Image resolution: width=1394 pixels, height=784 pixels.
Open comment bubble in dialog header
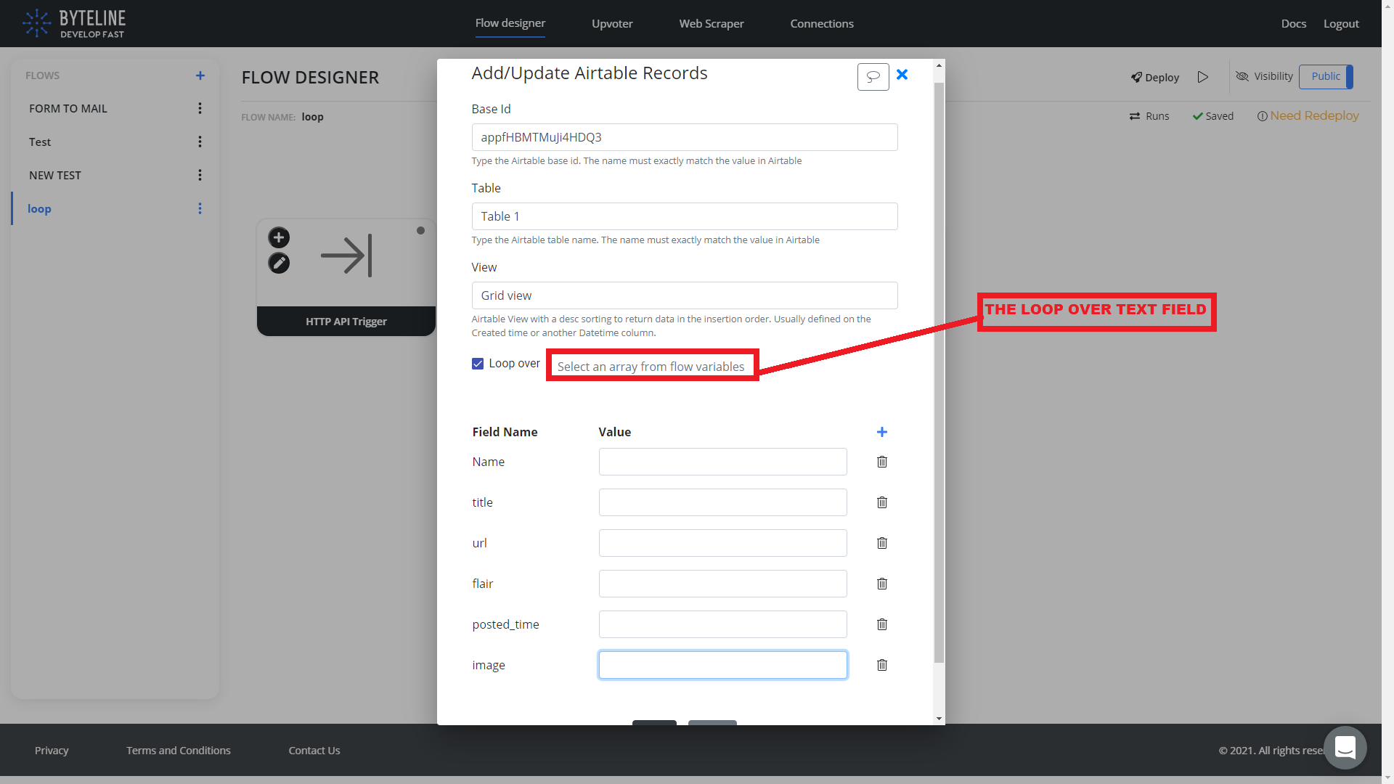[x=873, y=76]
